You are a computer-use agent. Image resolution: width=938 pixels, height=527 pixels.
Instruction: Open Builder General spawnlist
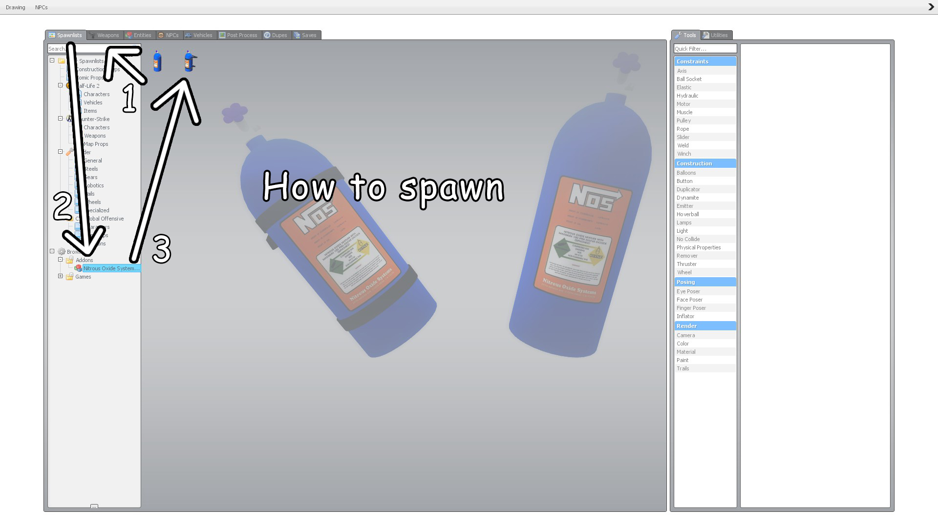point(93,161)
